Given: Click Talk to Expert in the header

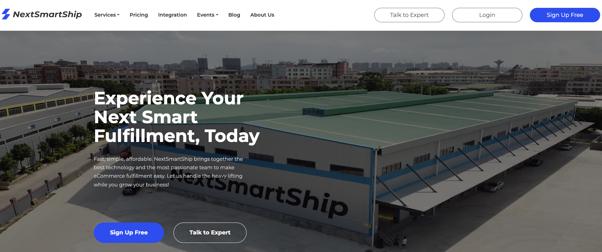Looking at the screenshot, I should pyautogui.click(x=409, y=15).
